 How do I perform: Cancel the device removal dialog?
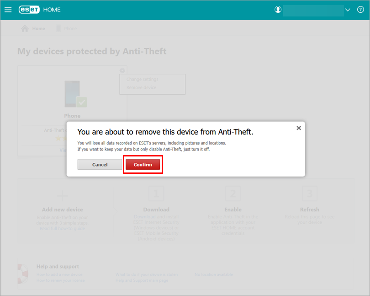click(x=100, y=165)
